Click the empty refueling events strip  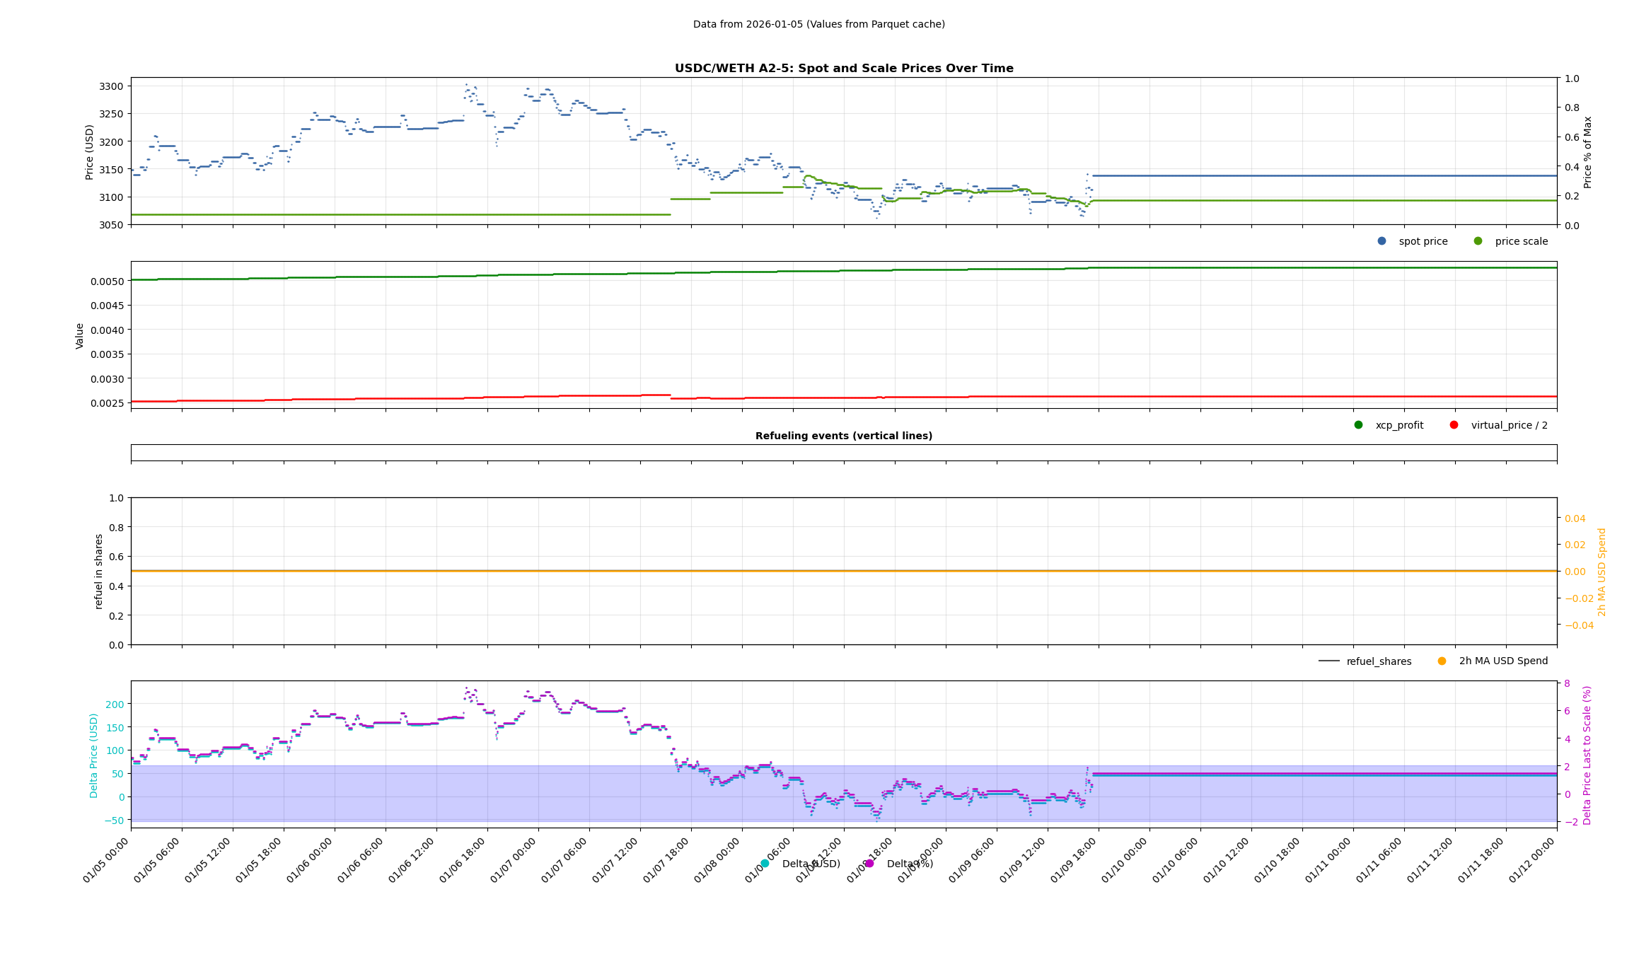[843, 453]
